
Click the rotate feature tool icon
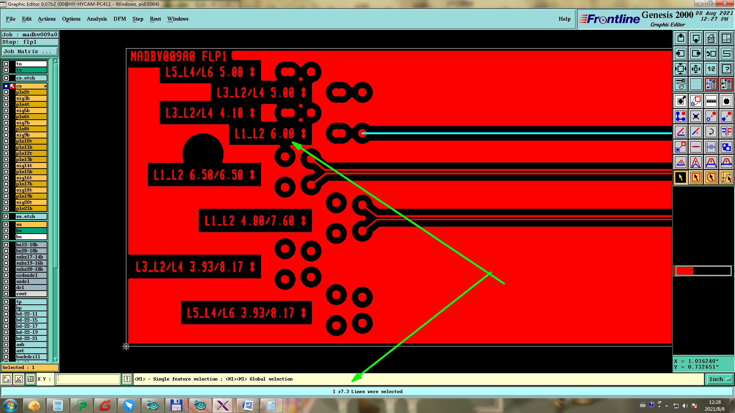[x=711, y=132]
